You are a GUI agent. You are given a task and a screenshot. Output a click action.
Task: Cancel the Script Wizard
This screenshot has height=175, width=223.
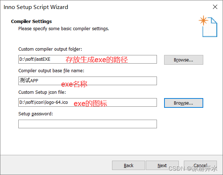(x=200, y=165)
